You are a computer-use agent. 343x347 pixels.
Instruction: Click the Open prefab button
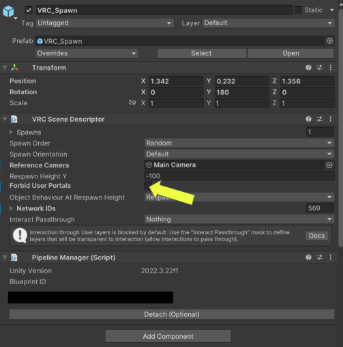[290, 53]
